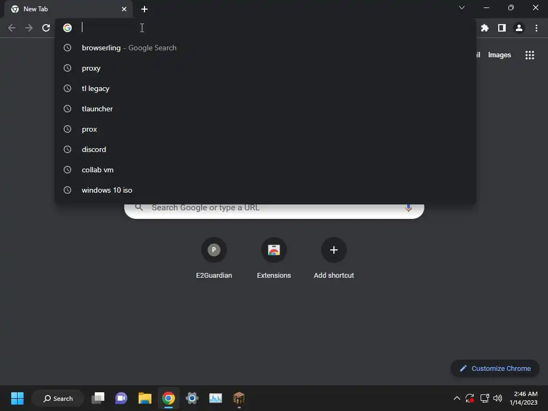Viewport: 548px width, 411px height.
Task: Click the Chrome taskbar icon
Action: click(169, 398)
